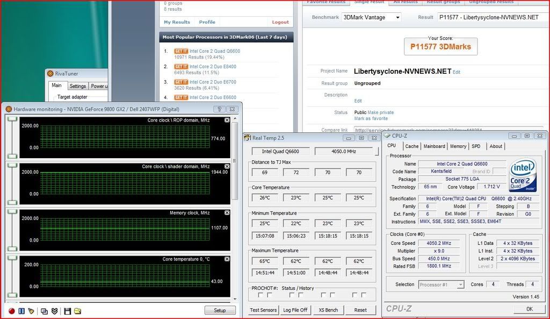Click GET IT badge next to Core 2 Quad Q6600
The width and height of the screenshot is (550, 319).
click(181, 51)
